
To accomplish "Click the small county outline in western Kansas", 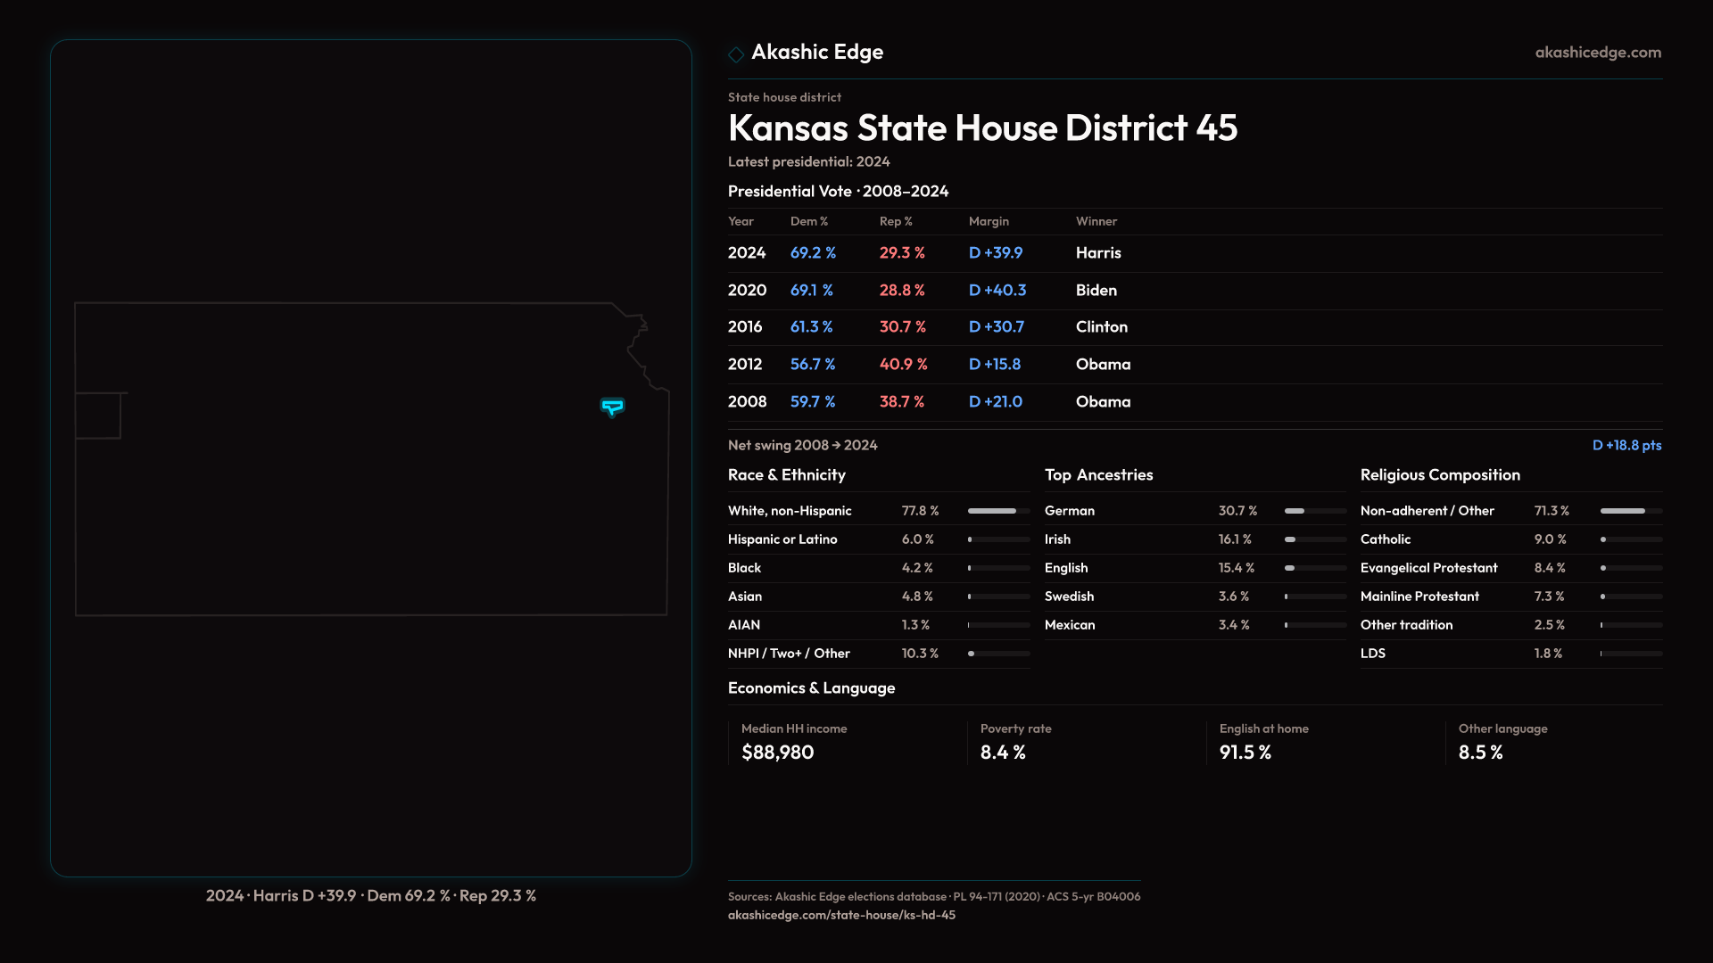I will point(97,416).
